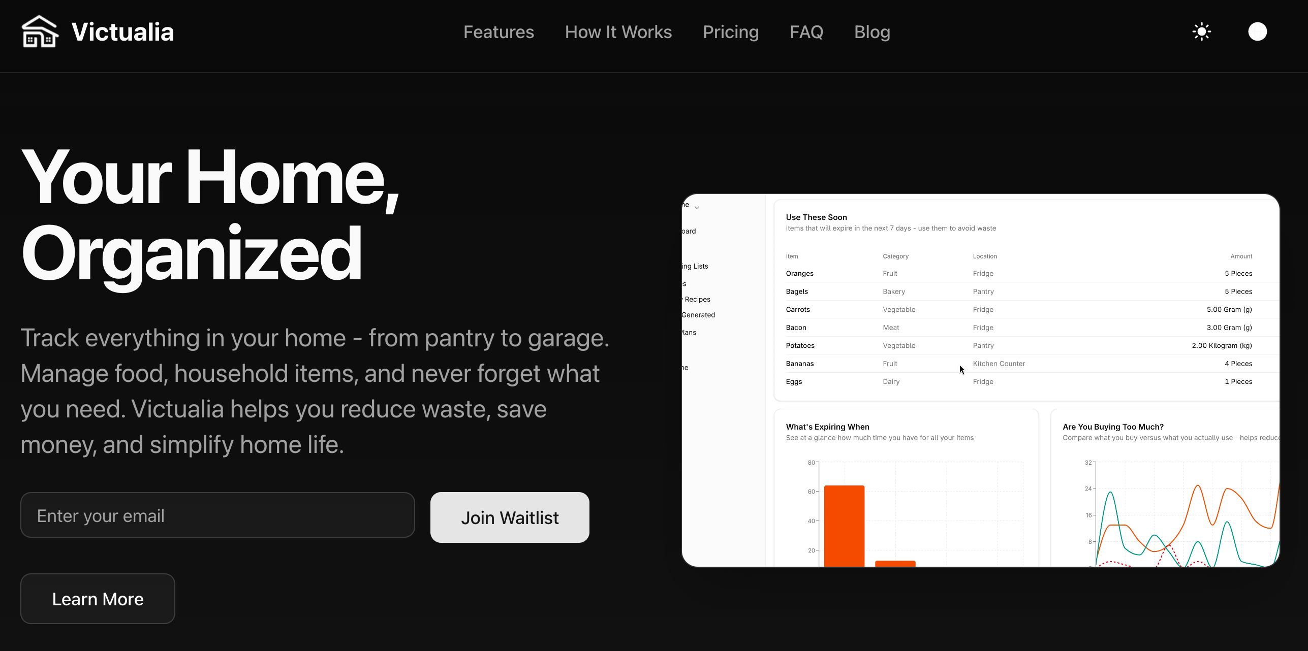Navigate to the FAQ page
The image size is (1308, 651).
click(806, 32)
